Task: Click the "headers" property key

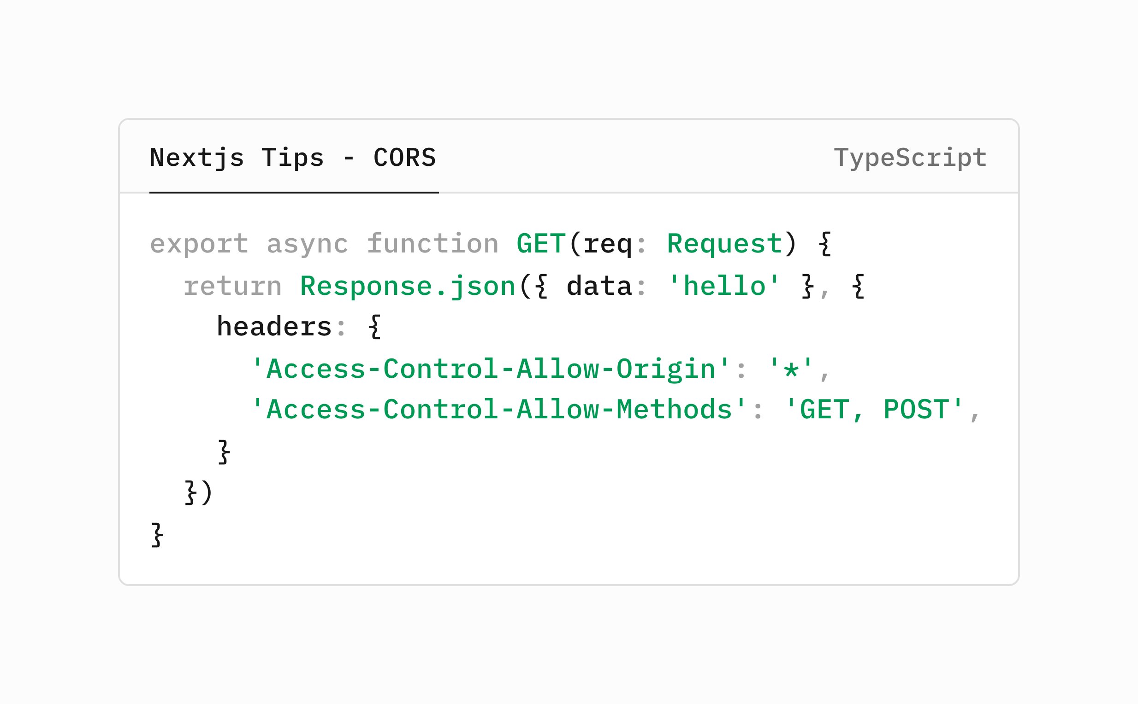Action: click(274, 326)
